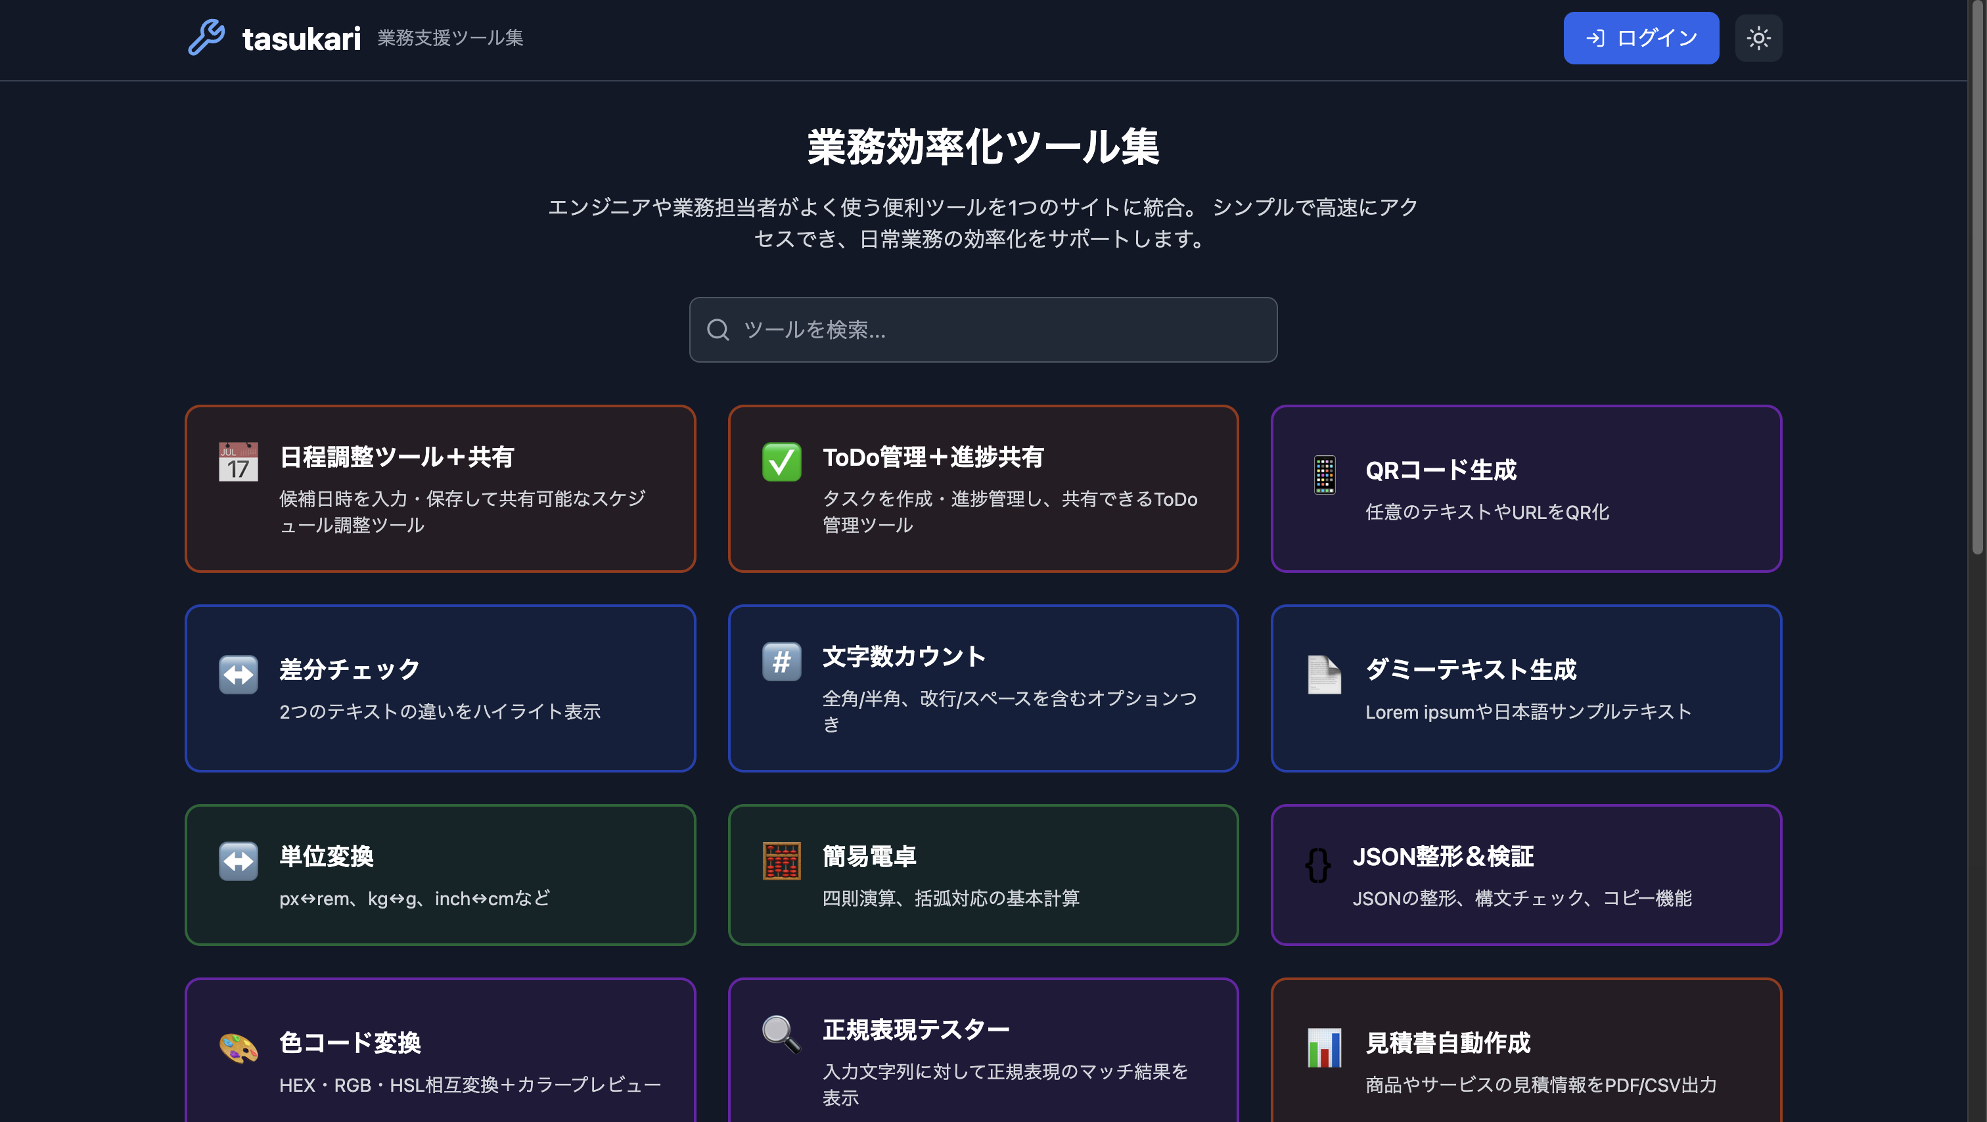
Task: Toggle the light/dark theme sun button
Action: point(1758,38)
